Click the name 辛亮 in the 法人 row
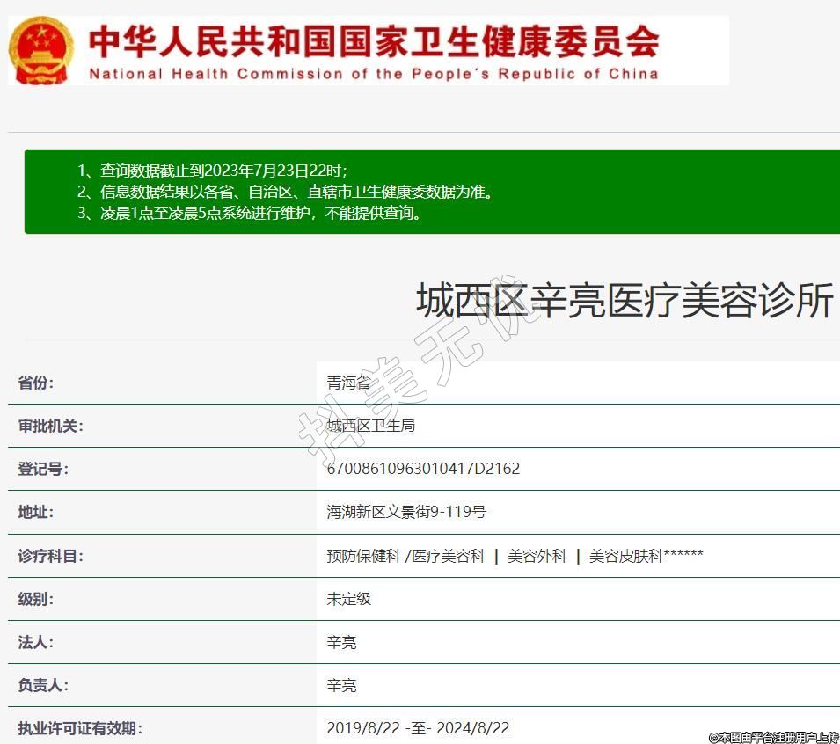 (x=341, y=642)
